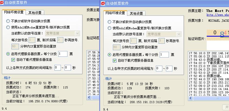Enable proxy server voting in the background window
Viewport: 229px width, 111px height.
8,54
